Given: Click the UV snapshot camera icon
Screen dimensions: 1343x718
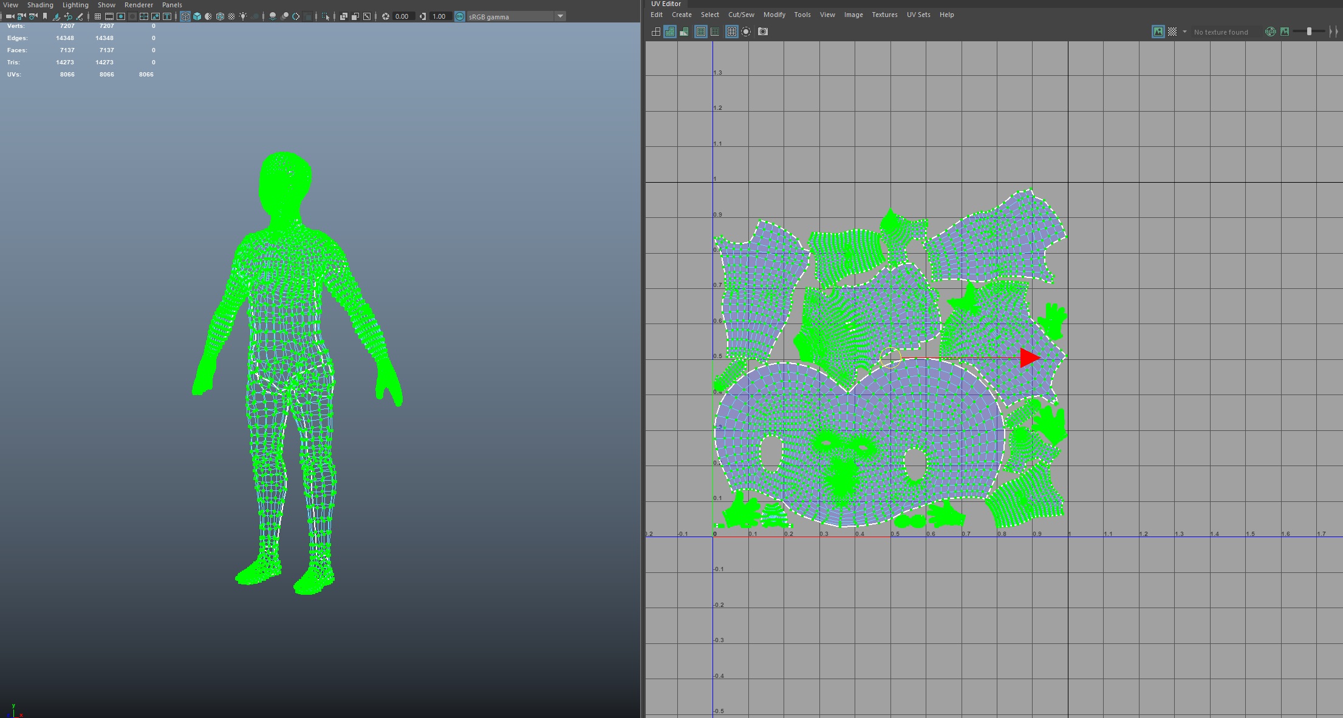Looking at the screenshot, I should pos(763,32).
